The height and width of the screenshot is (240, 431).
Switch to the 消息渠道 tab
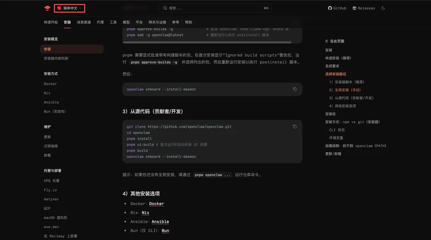(84, 22)
